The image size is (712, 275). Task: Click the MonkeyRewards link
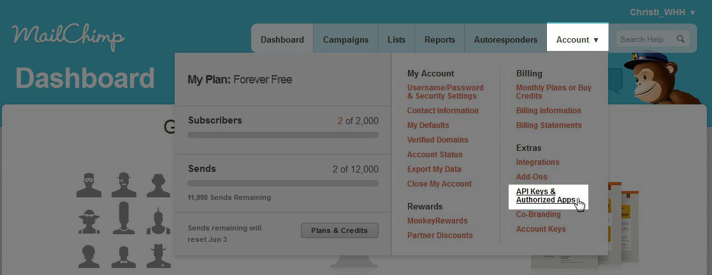coord(437,221)
